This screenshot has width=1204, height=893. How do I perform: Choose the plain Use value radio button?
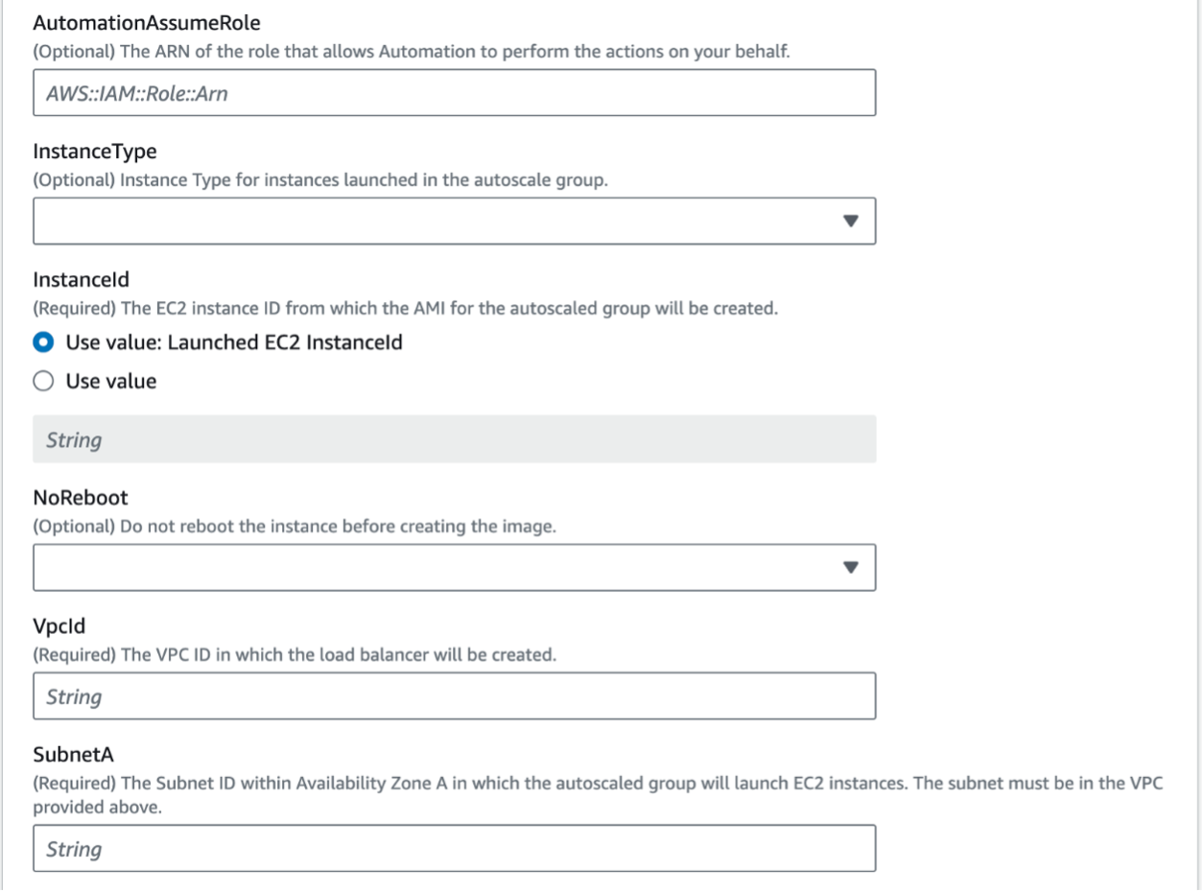tap(44, 382)
